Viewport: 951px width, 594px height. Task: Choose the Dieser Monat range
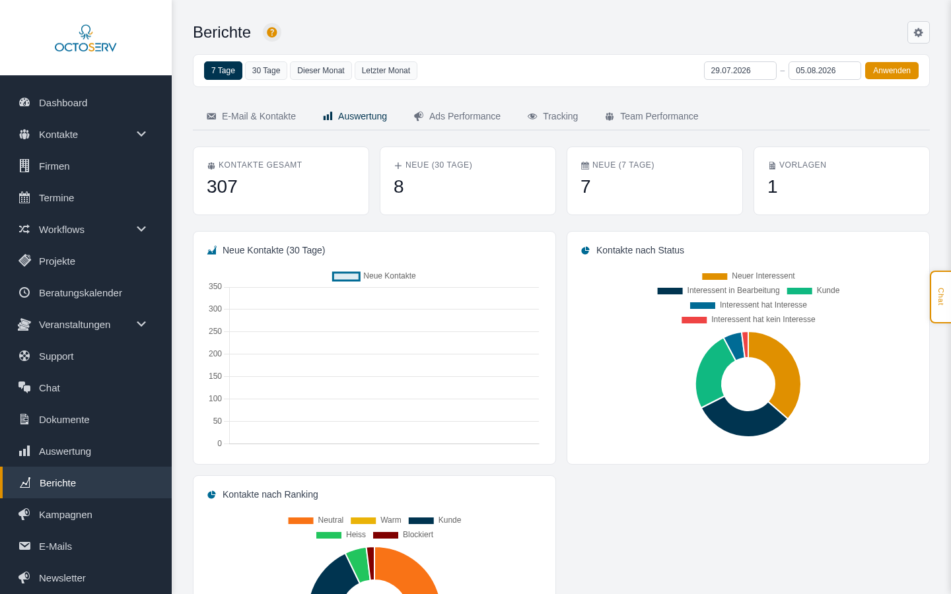pyautogui.click(x=321, y=71)
